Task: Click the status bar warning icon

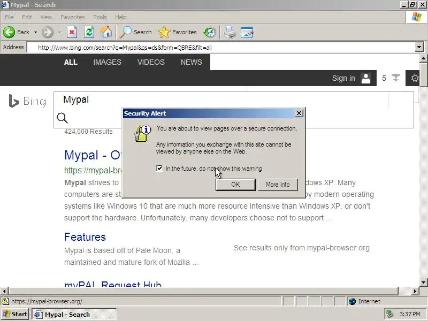Action: click(5, 301)
